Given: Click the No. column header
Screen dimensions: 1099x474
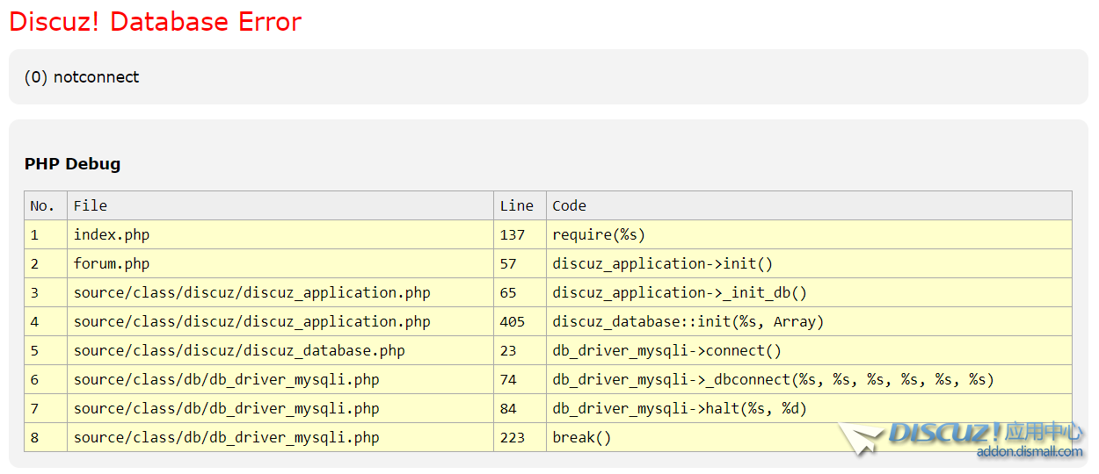Looking at the screenshot, I should [x=42, y=205].
